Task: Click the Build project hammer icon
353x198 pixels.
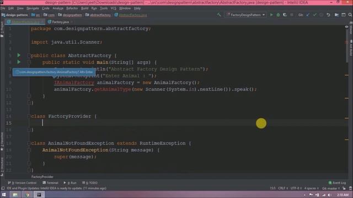Action: click(x=218, y=15)
